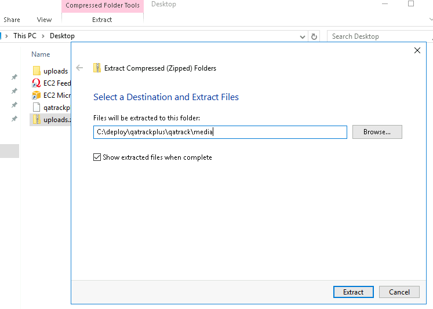
Task: Click the first pin icon in the sidebar
Action: 14,77
